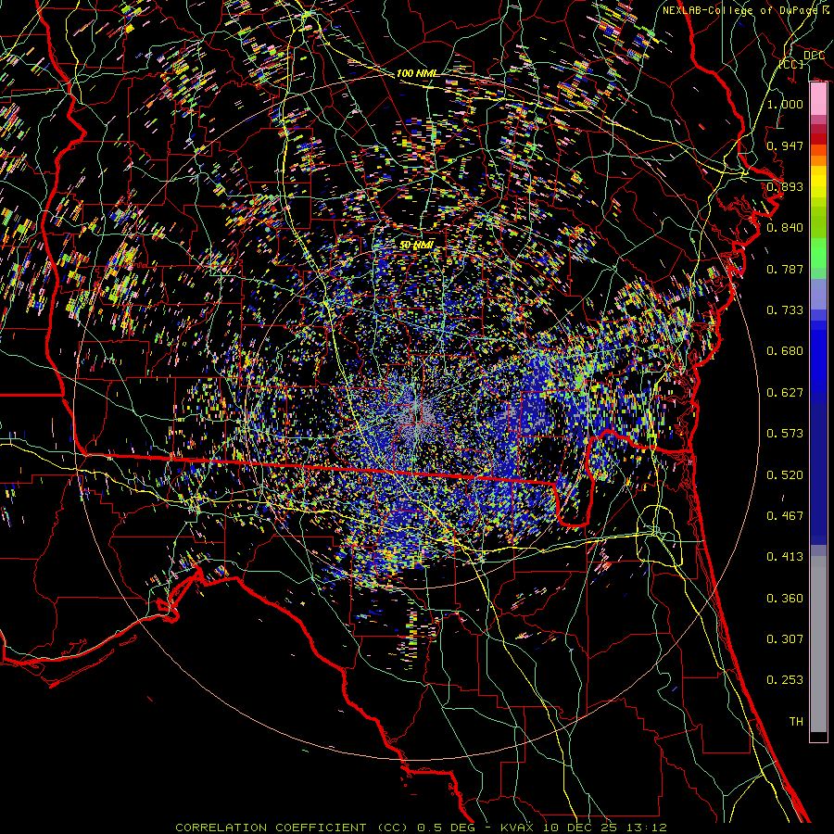This screenshot has width=834, height=834.
Task: Click the 100 NMI range ring label
Action: pos(416,73)
